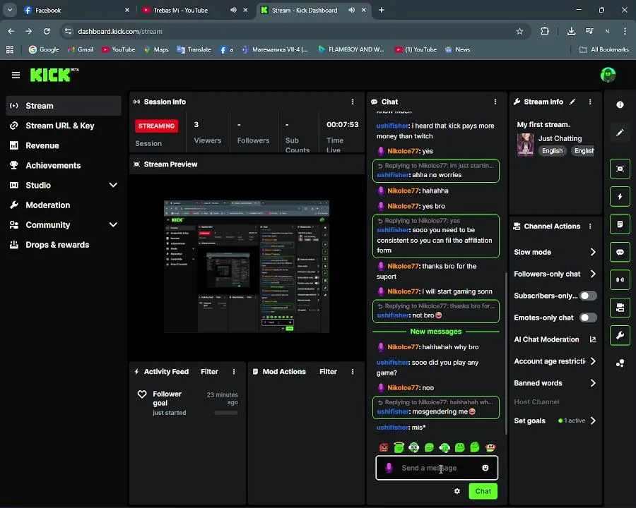Open Session Info options menu
The image size is (636, 508).
pyautogui.click(x=353, y=102)
